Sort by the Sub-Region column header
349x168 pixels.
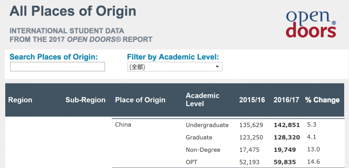coord(86,100)
